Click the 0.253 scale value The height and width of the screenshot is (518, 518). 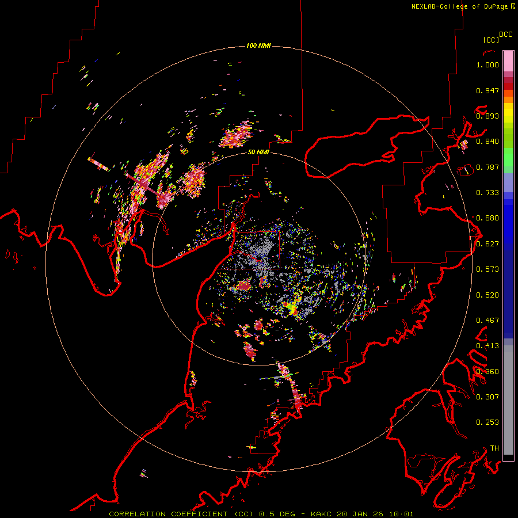pyautogui.click(x=487, y=422)
